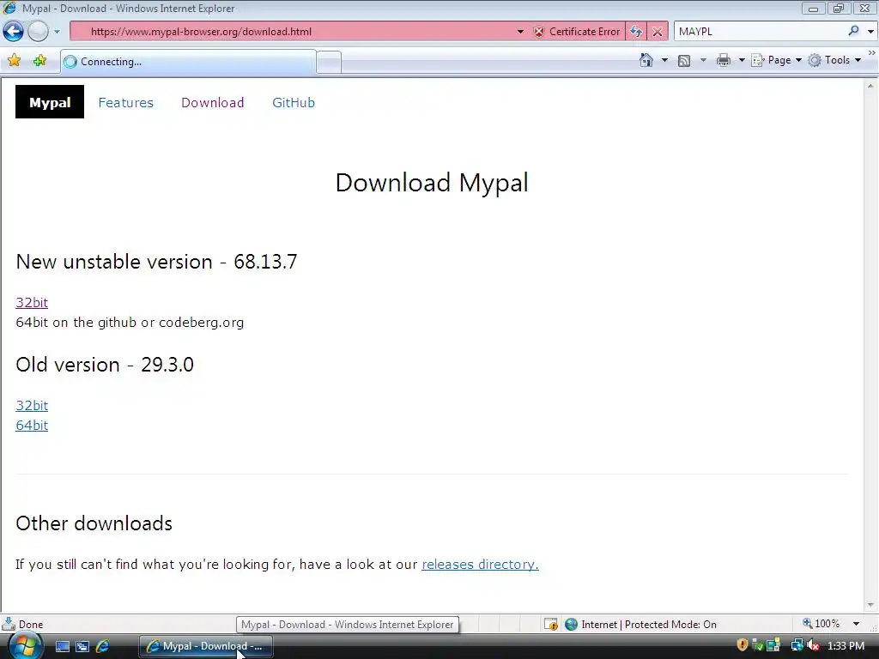This screenshot has width=879, height=659.
Task: Click the Internet zone globe icon
Action: pyautogui.click(x=571, y=625)
